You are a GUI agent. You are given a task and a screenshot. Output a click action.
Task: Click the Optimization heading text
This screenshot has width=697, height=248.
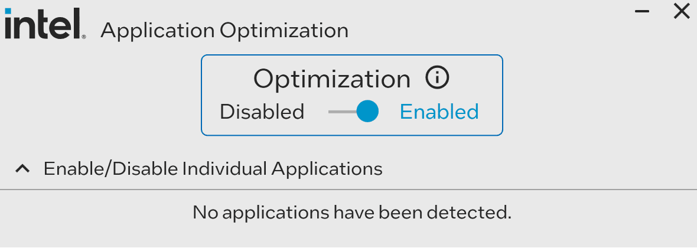pos(332,79)
